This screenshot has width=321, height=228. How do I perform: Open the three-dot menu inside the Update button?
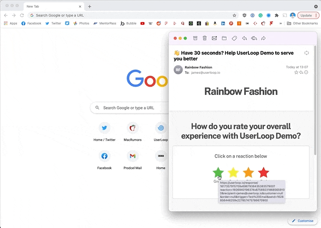coord(316,16)
